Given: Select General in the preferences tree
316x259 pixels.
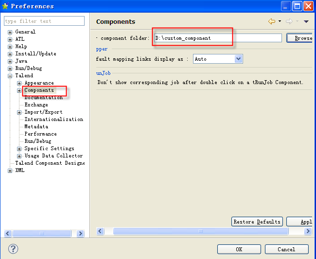Looking at the screenshot, I should click(25, 32).
